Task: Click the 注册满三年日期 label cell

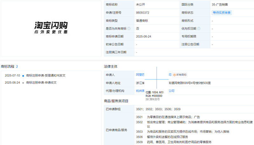Action: tap(119, 52)
